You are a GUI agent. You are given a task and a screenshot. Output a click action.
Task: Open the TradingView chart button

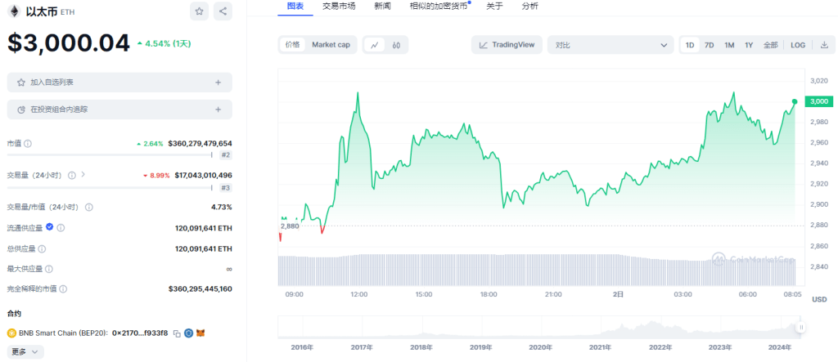507,45
